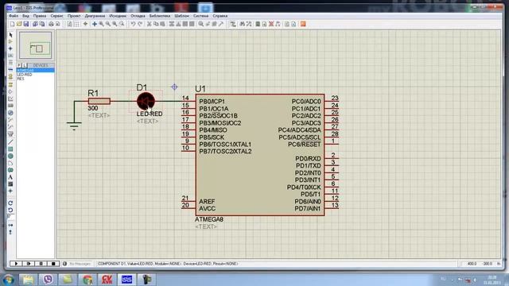The height and width of the screenshot is (286, 509).
Task: Click the Cut scissors icon
Action: pyautogui.click(x=150, y=24)
